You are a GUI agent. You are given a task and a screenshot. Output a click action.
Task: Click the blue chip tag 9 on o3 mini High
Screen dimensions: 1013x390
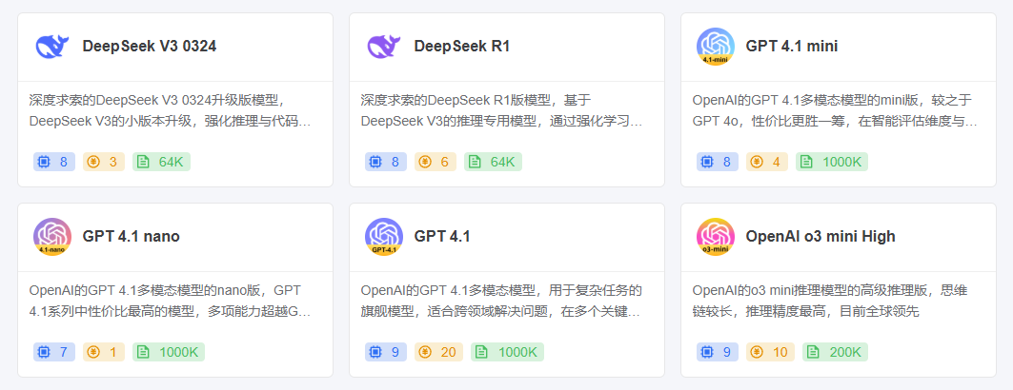718,352
